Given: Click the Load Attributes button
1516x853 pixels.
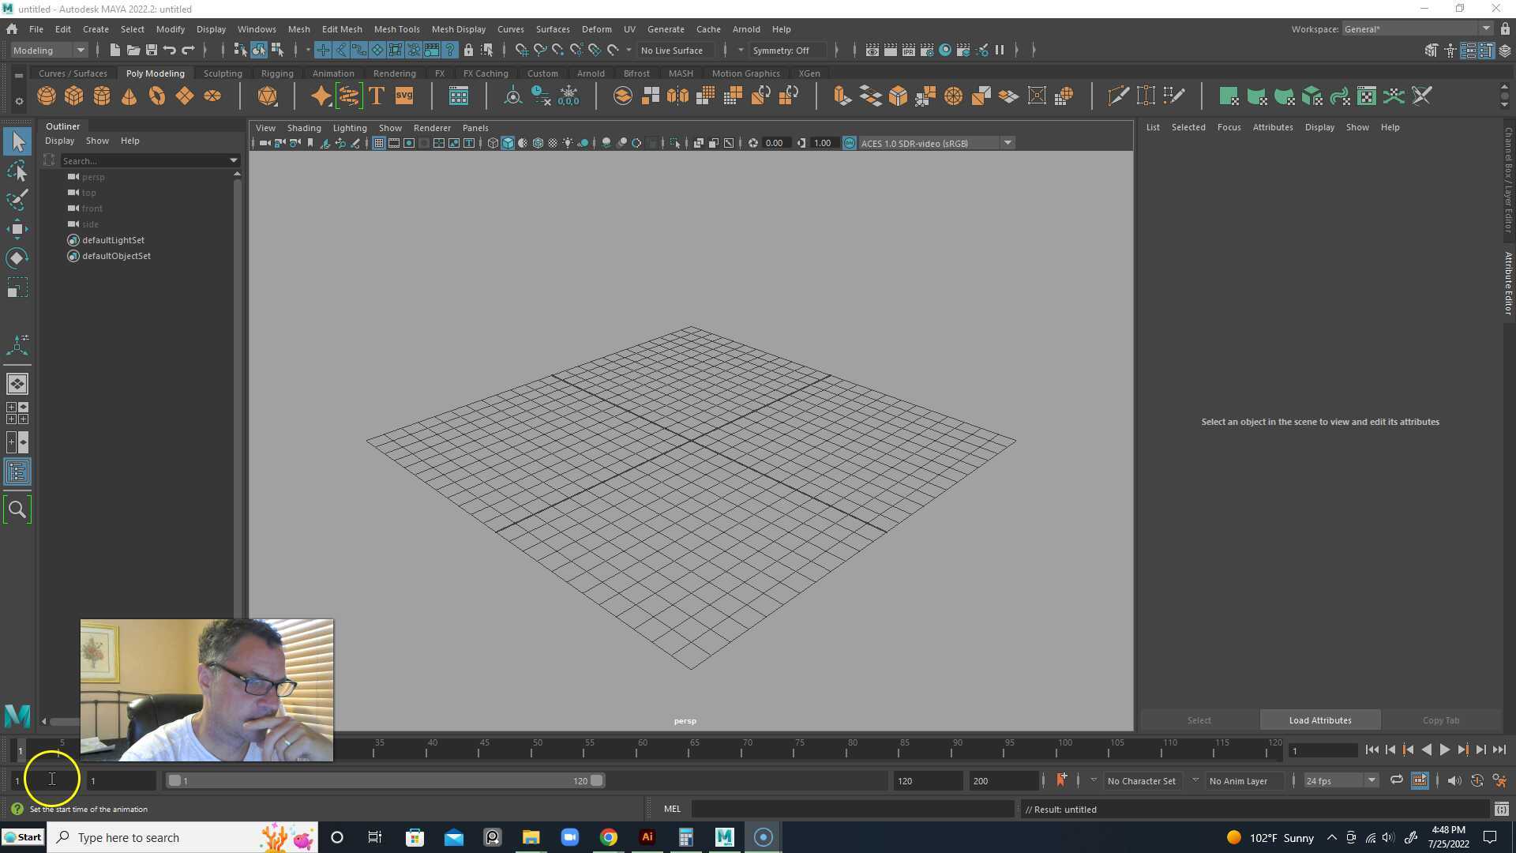Looking at the screenshot, I should coord(1319,720).
